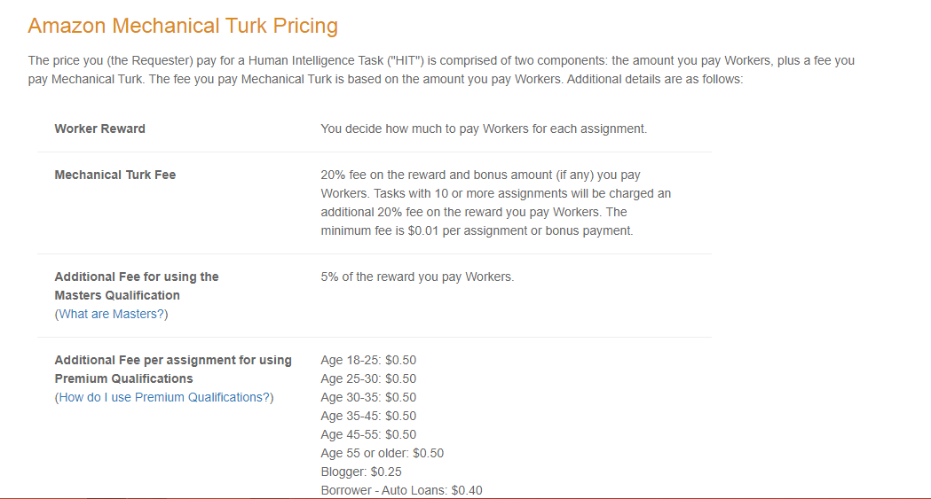
Task: Click the "Borrower - Auto Loans: $0.40" entry
Action: [x=401, y=490]
